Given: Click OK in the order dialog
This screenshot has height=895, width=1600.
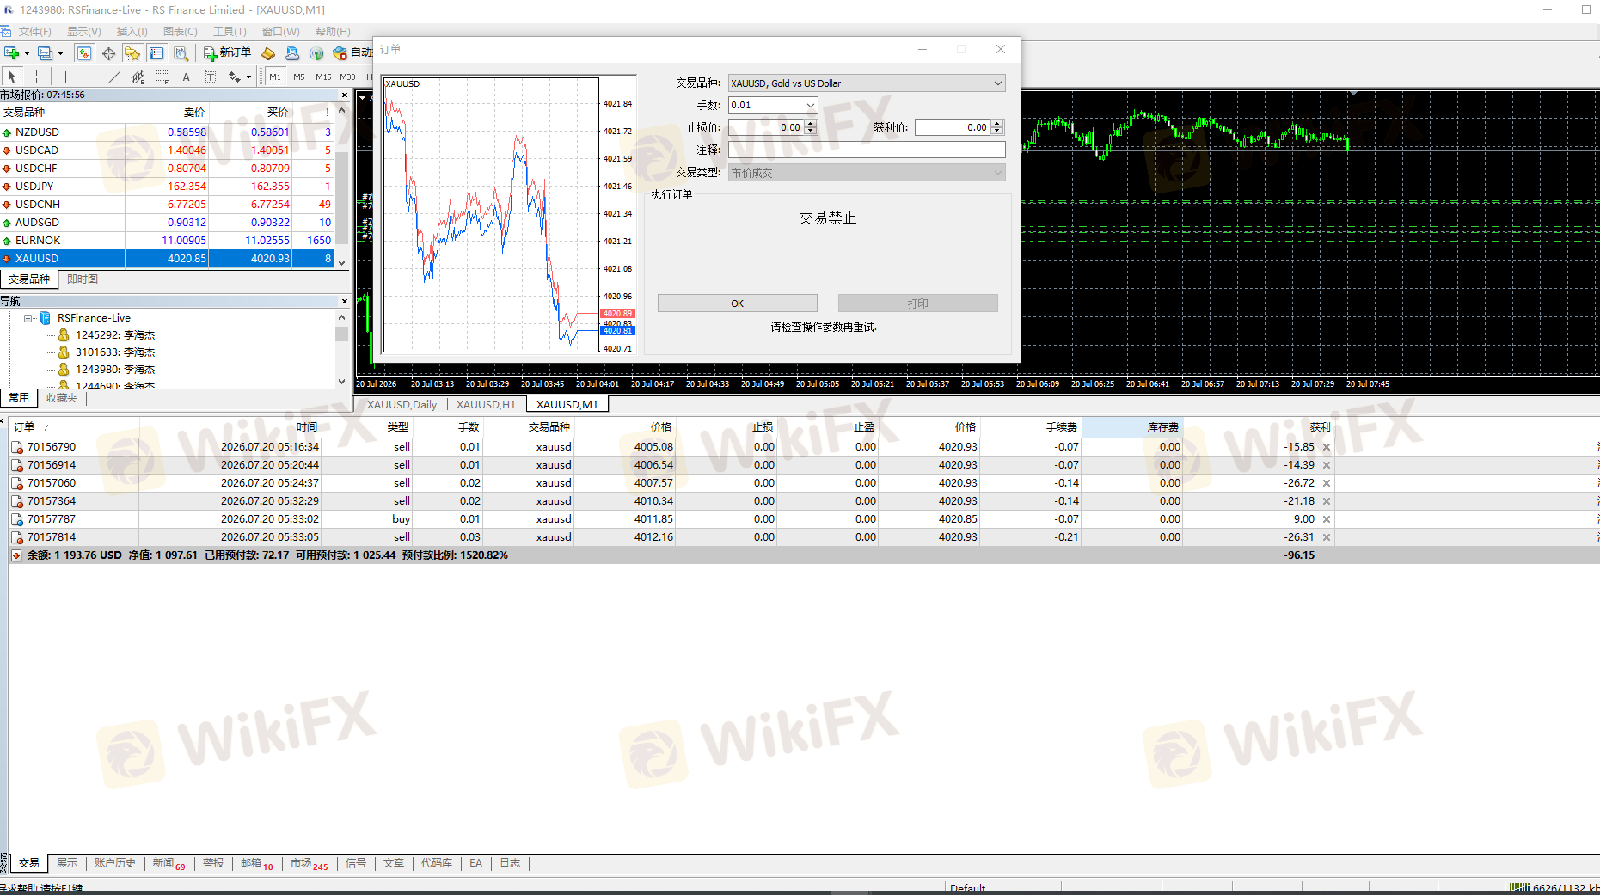Looking at the screenshot, I should 738,303.
